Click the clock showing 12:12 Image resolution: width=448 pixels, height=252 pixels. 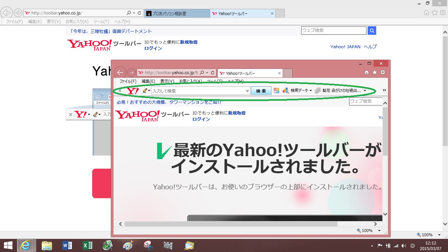430,243
